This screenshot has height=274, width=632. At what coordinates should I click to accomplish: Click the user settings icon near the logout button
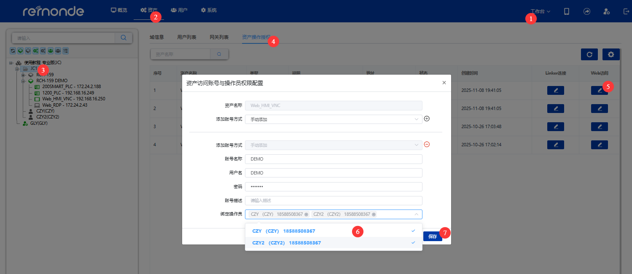point(606,11)
